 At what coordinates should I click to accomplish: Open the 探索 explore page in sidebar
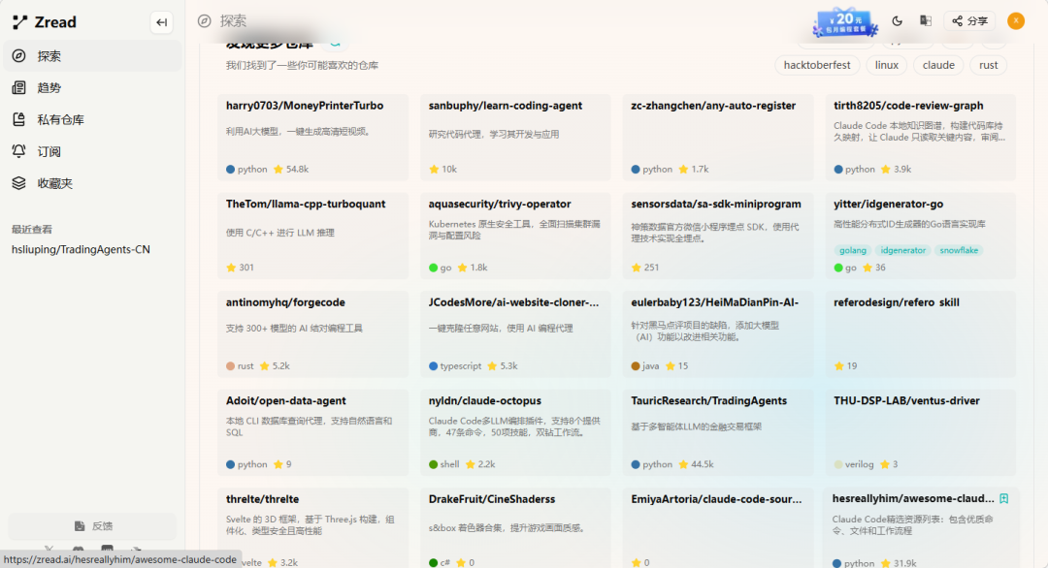(92, 56)
